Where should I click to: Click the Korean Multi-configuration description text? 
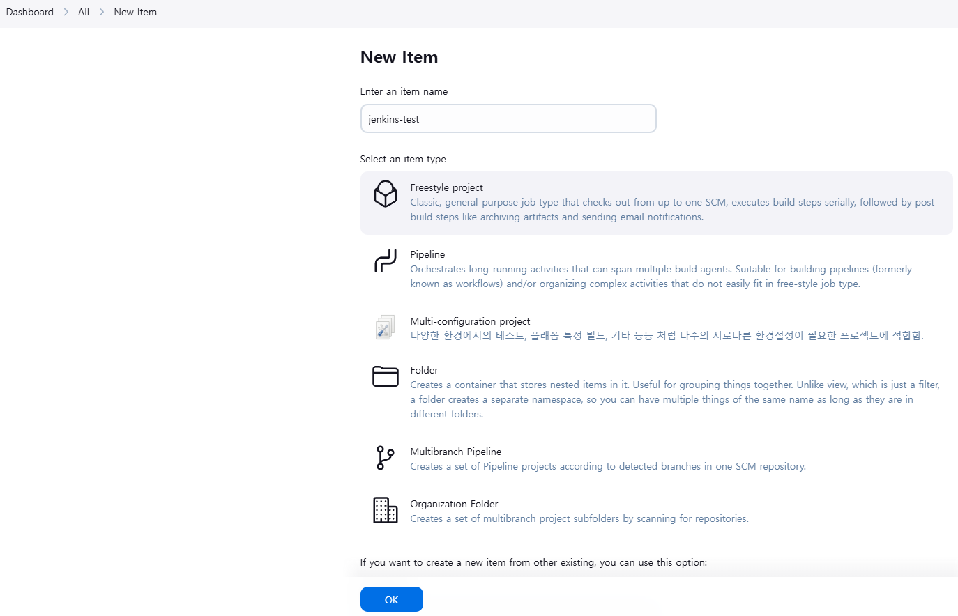click(x=667, y=335)
